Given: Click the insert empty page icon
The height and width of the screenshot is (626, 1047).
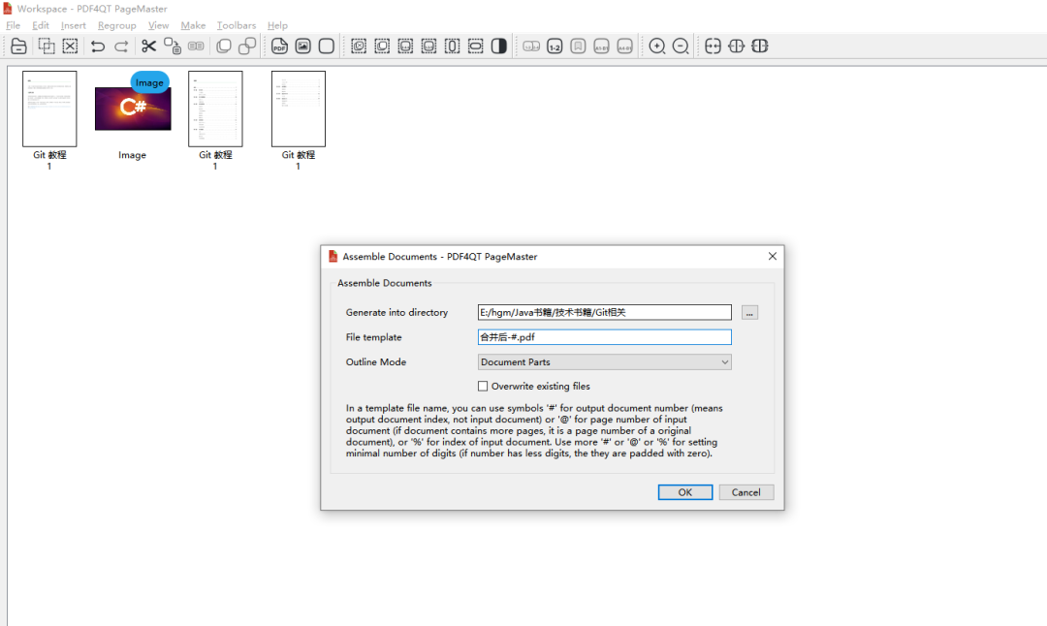Looking at the screenshot, I should tap(327, 47).
